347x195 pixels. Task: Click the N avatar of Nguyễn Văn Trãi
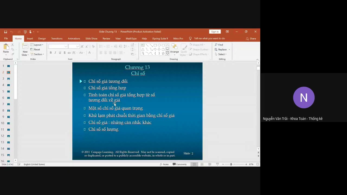(x=304, y=97)
